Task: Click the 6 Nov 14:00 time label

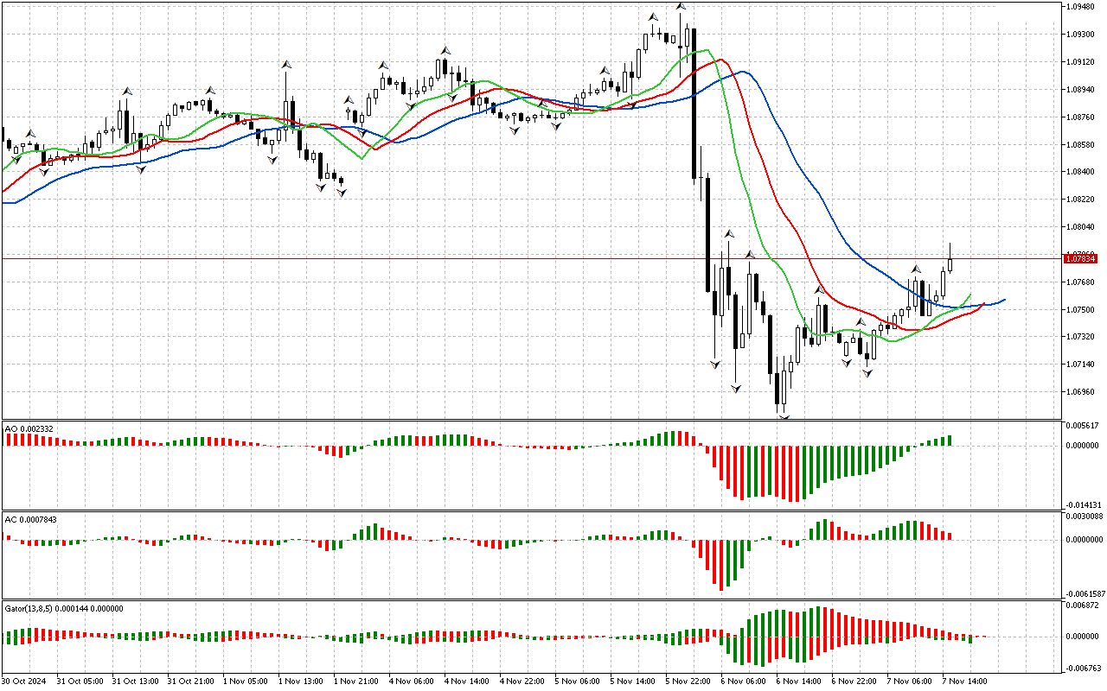Action: pos(798,681)
